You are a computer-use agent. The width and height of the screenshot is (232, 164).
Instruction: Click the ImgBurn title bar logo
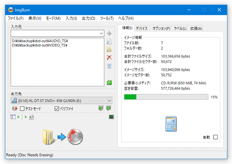pyautogui.click(x=11, y=10)
